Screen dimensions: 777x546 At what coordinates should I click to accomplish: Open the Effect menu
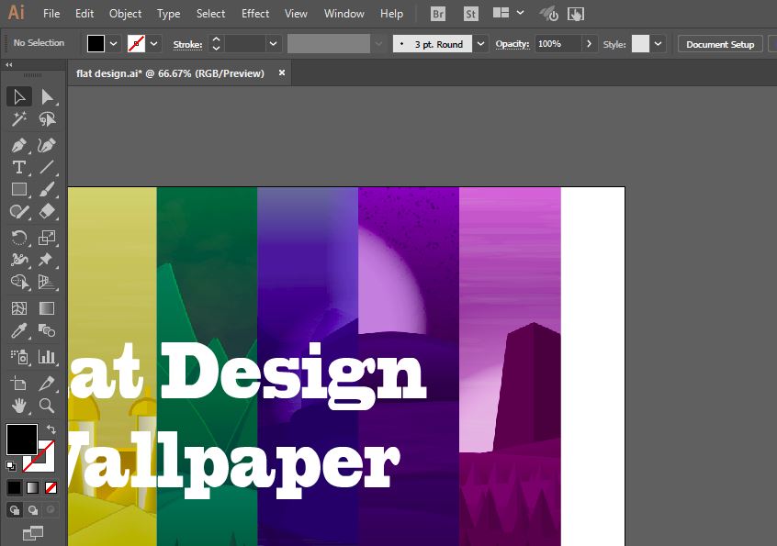(x=254, y=13)
